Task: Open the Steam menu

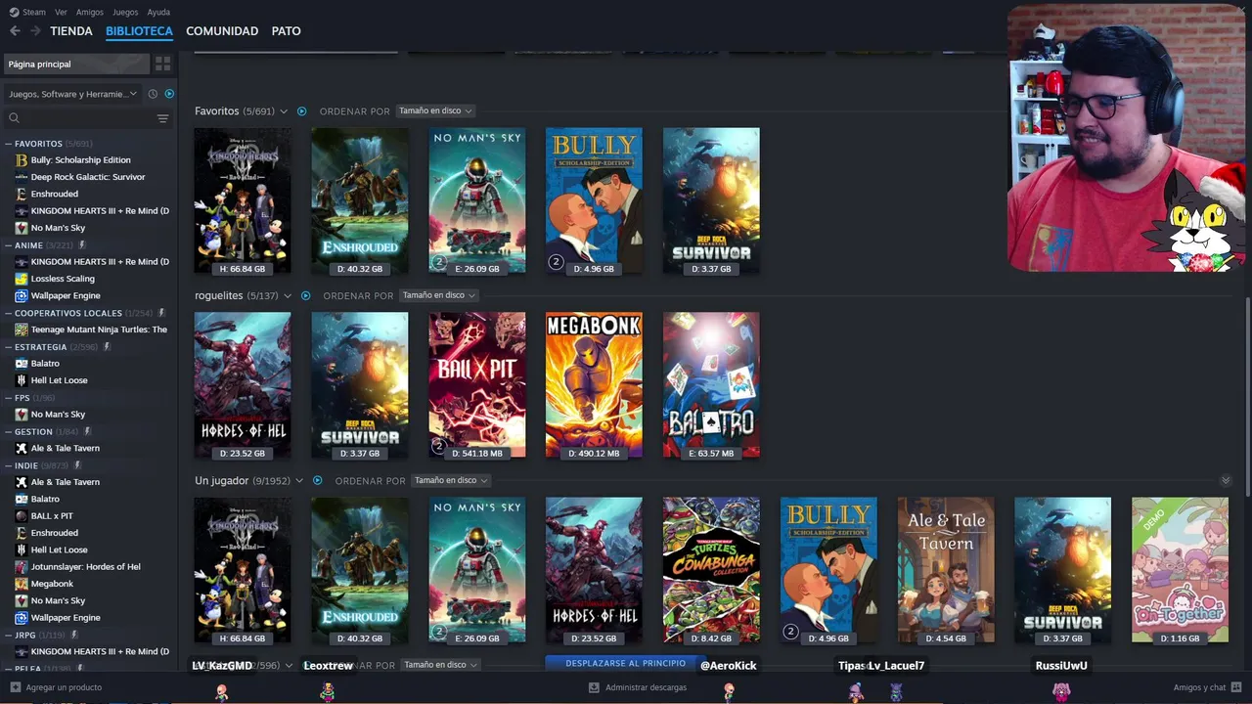Action: click(34, 12)
